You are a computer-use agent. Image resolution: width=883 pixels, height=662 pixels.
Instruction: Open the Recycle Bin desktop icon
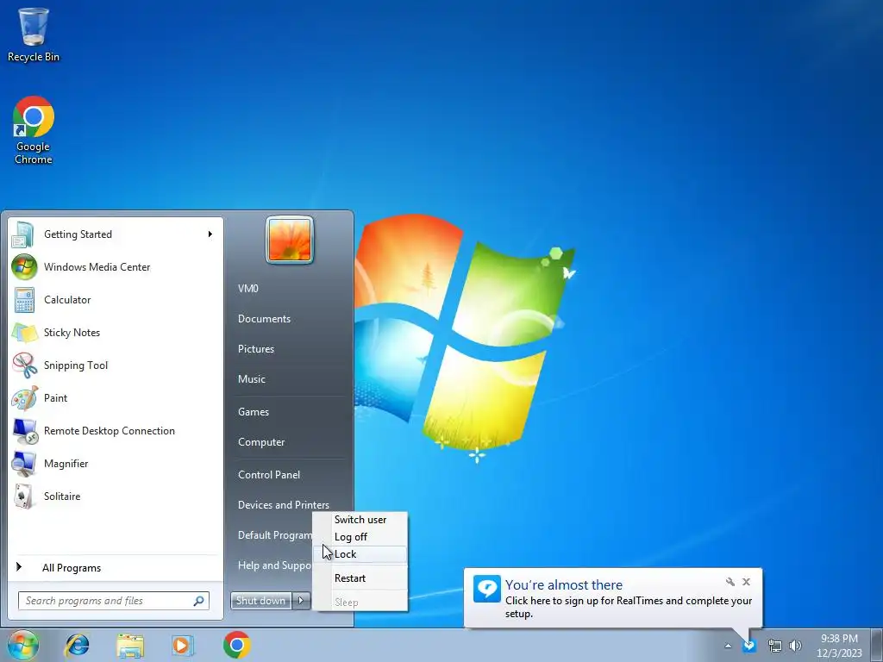click(x=34, y=34)
